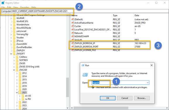This screenshot has height=110, width=169.
Task: Click the SOFTKEY folder icon
Action: [17, 60]
